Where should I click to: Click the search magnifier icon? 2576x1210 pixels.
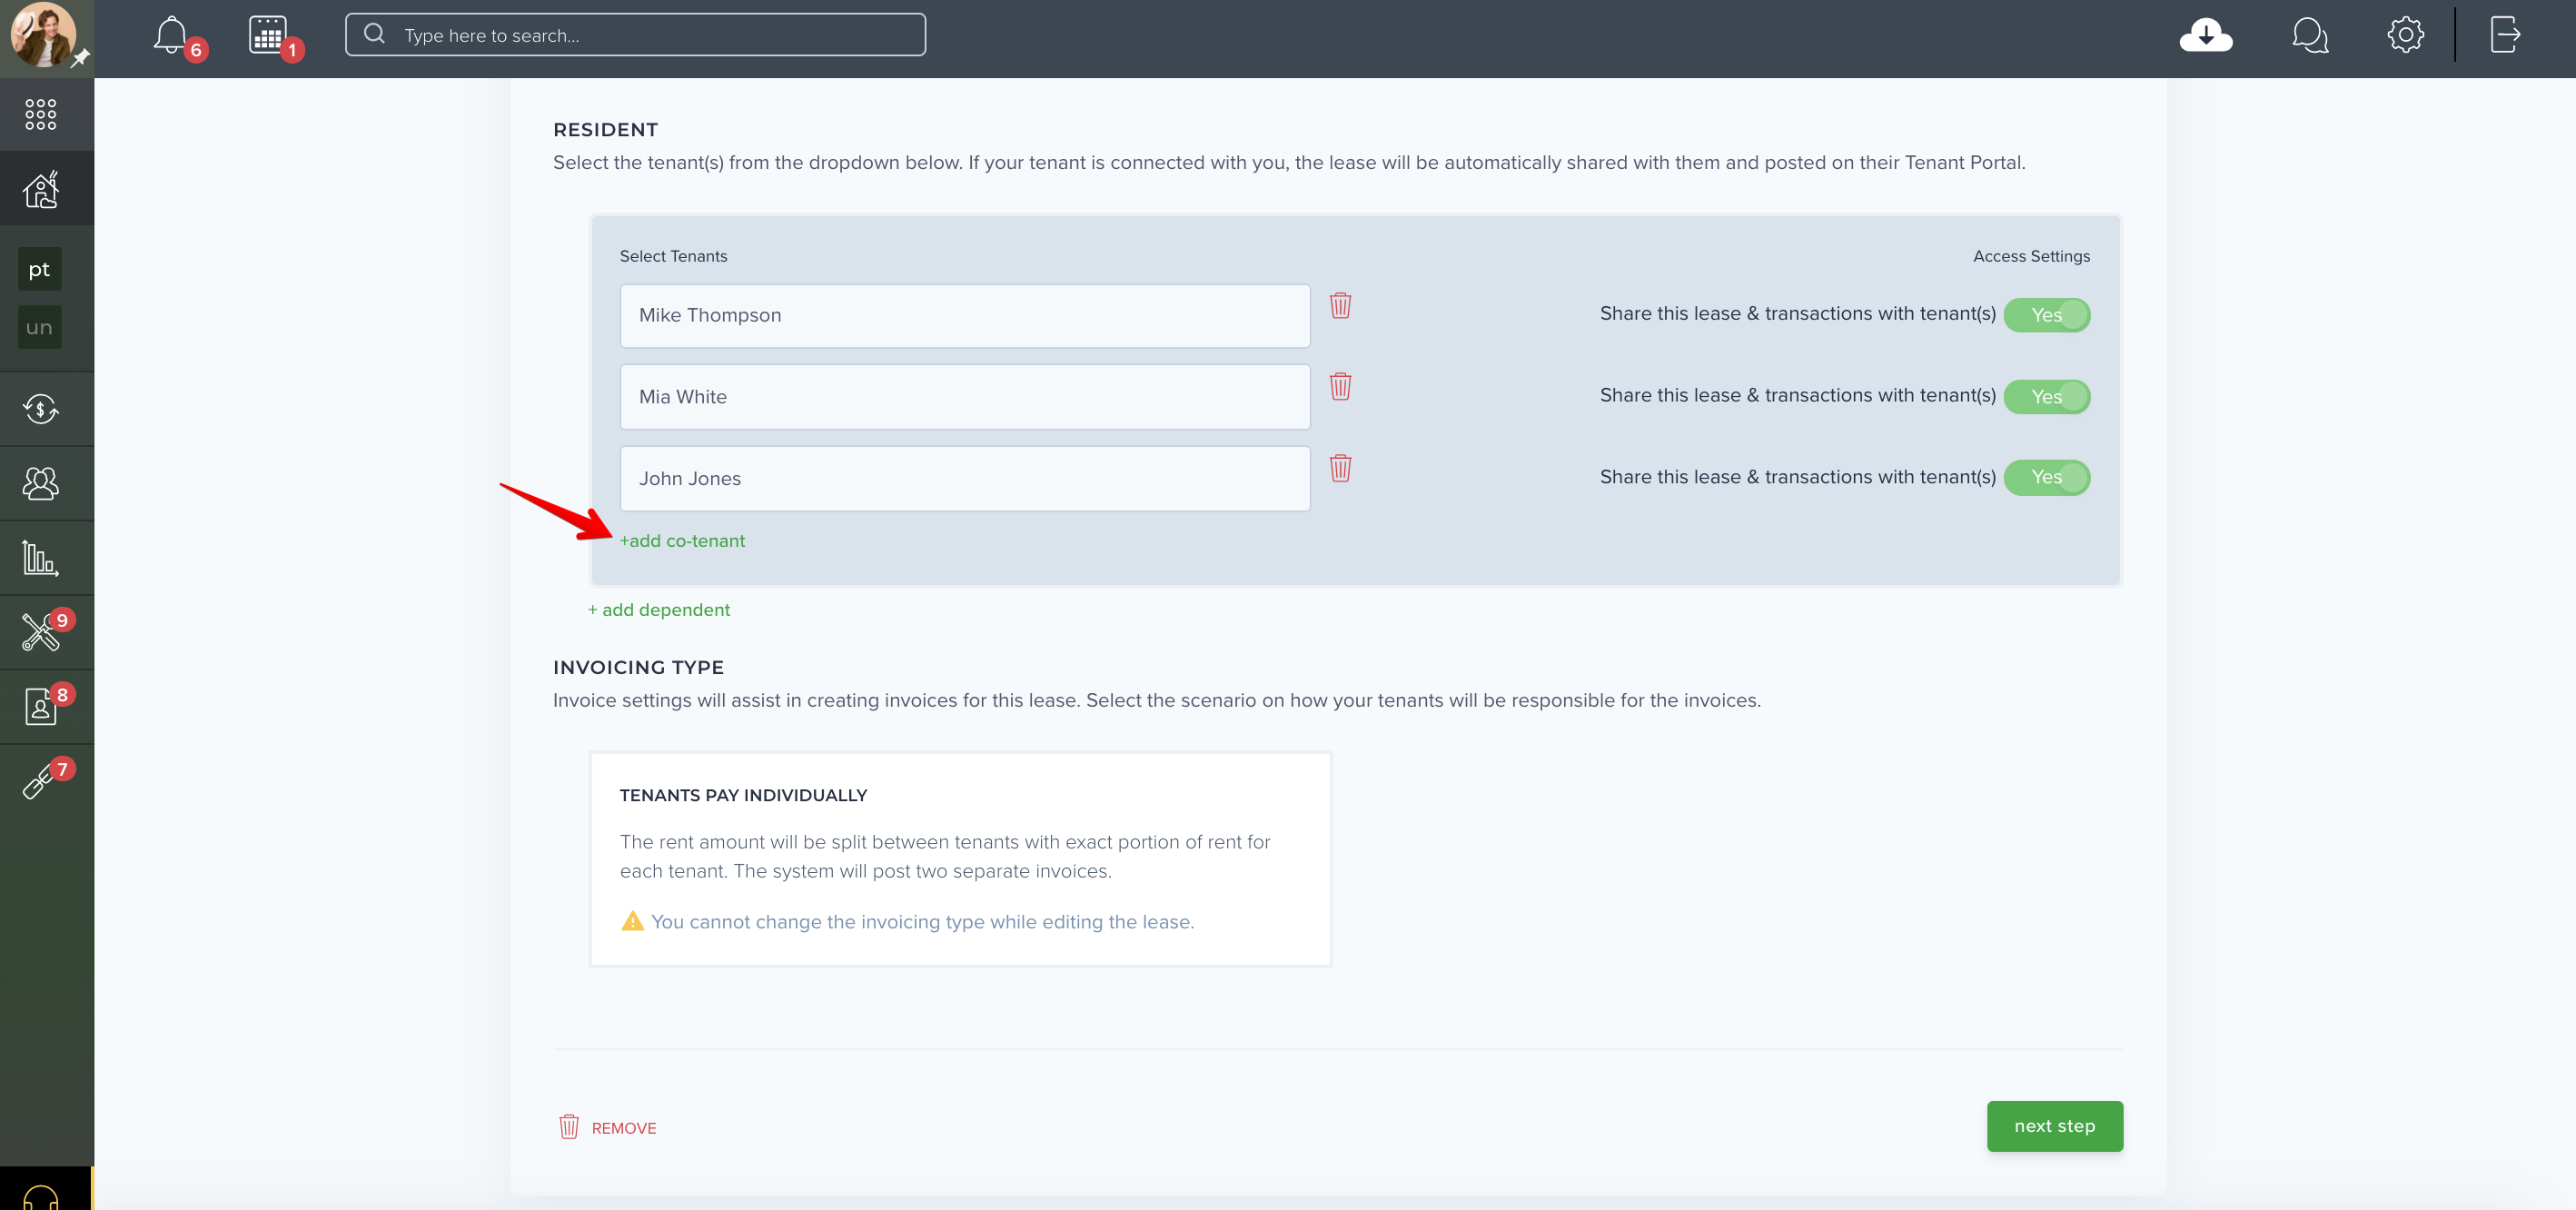[375, 34]
